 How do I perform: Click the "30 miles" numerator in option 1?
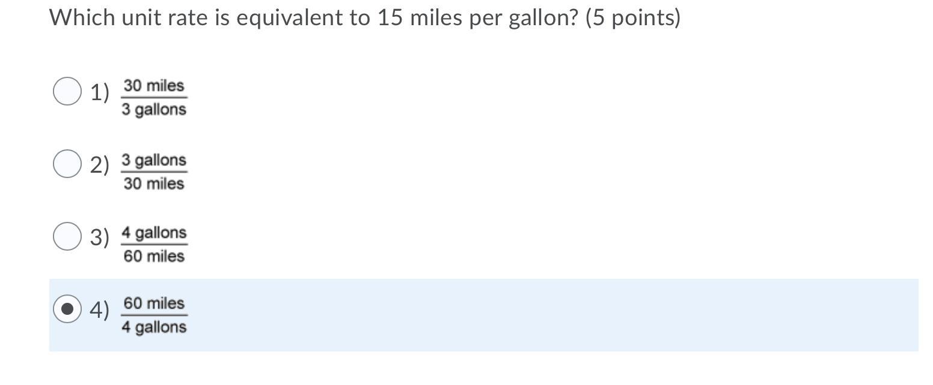click(154, 86)
